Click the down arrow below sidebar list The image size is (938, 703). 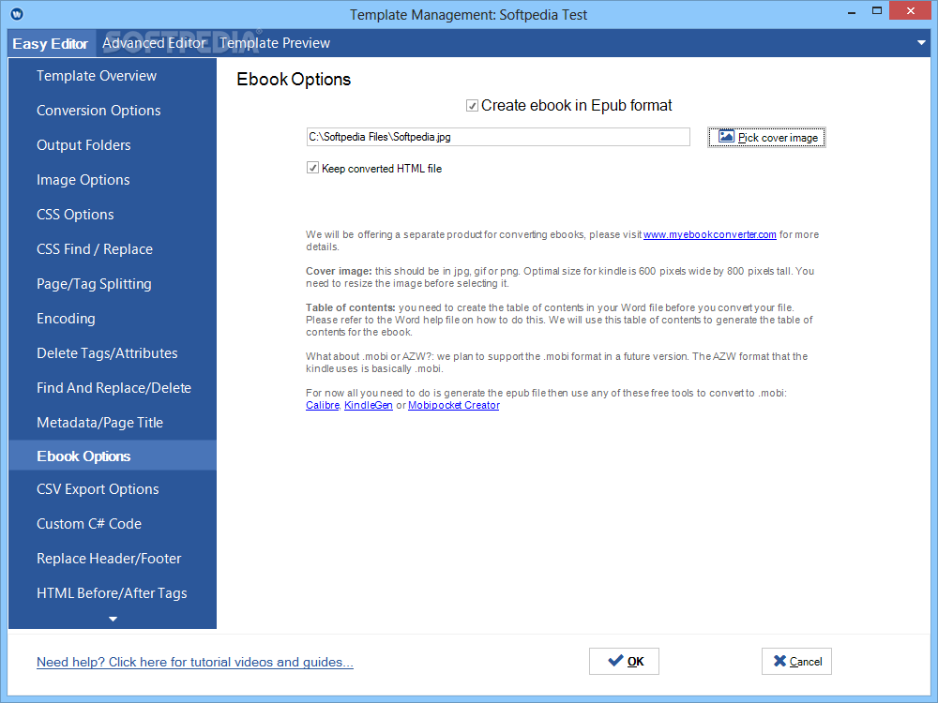coord(113,620)
